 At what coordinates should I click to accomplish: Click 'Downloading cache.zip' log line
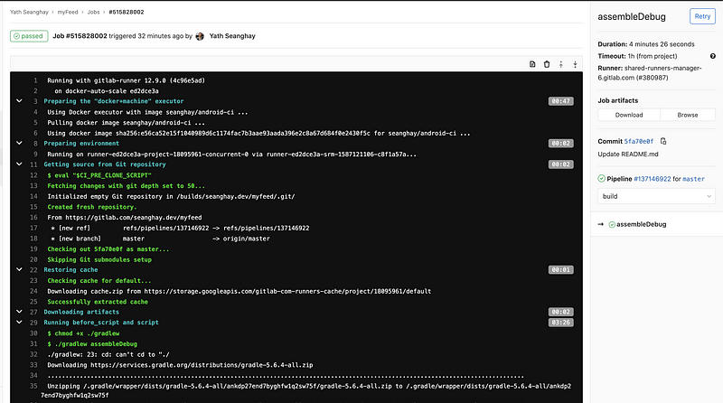click(239, 291)
